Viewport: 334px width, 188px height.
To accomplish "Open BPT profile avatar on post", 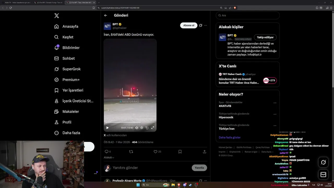I will click(108, 26).
